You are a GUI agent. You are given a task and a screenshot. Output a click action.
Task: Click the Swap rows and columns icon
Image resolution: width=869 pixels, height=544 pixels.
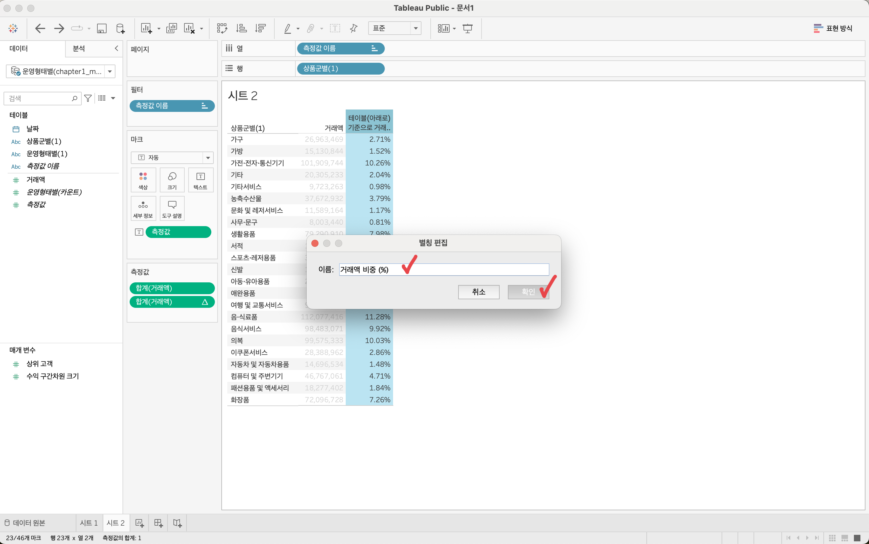coord(222,28)
